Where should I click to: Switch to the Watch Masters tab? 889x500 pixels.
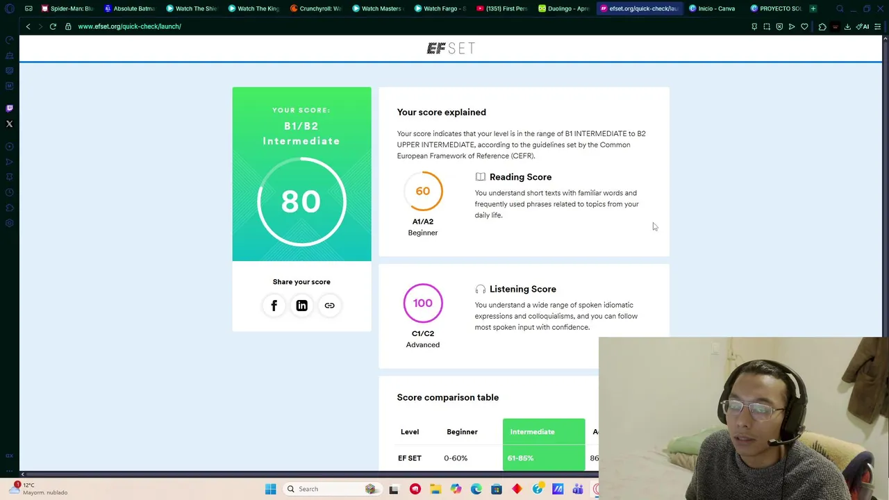pyautogui.click(x=377, y=8)
